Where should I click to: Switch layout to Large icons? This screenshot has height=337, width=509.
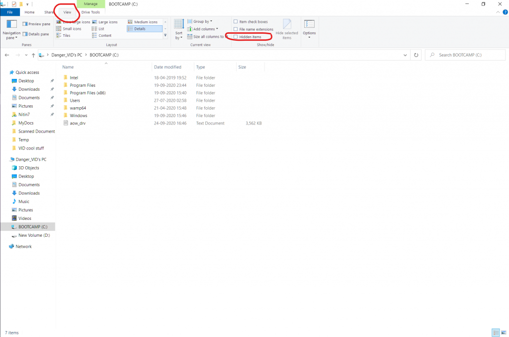point(105,22)
